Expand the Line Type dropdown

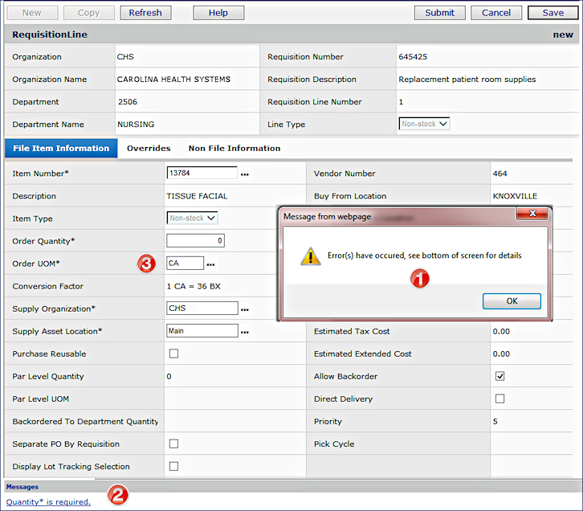pyautogui.click(x=424, y=124)
